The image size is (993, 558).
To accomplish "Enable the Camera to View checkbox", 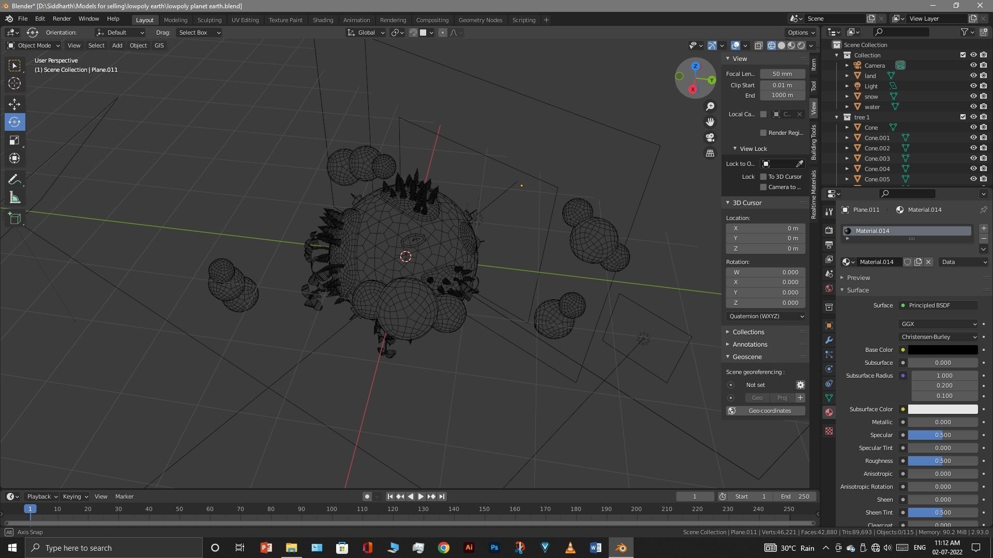I will coord(763,187).
